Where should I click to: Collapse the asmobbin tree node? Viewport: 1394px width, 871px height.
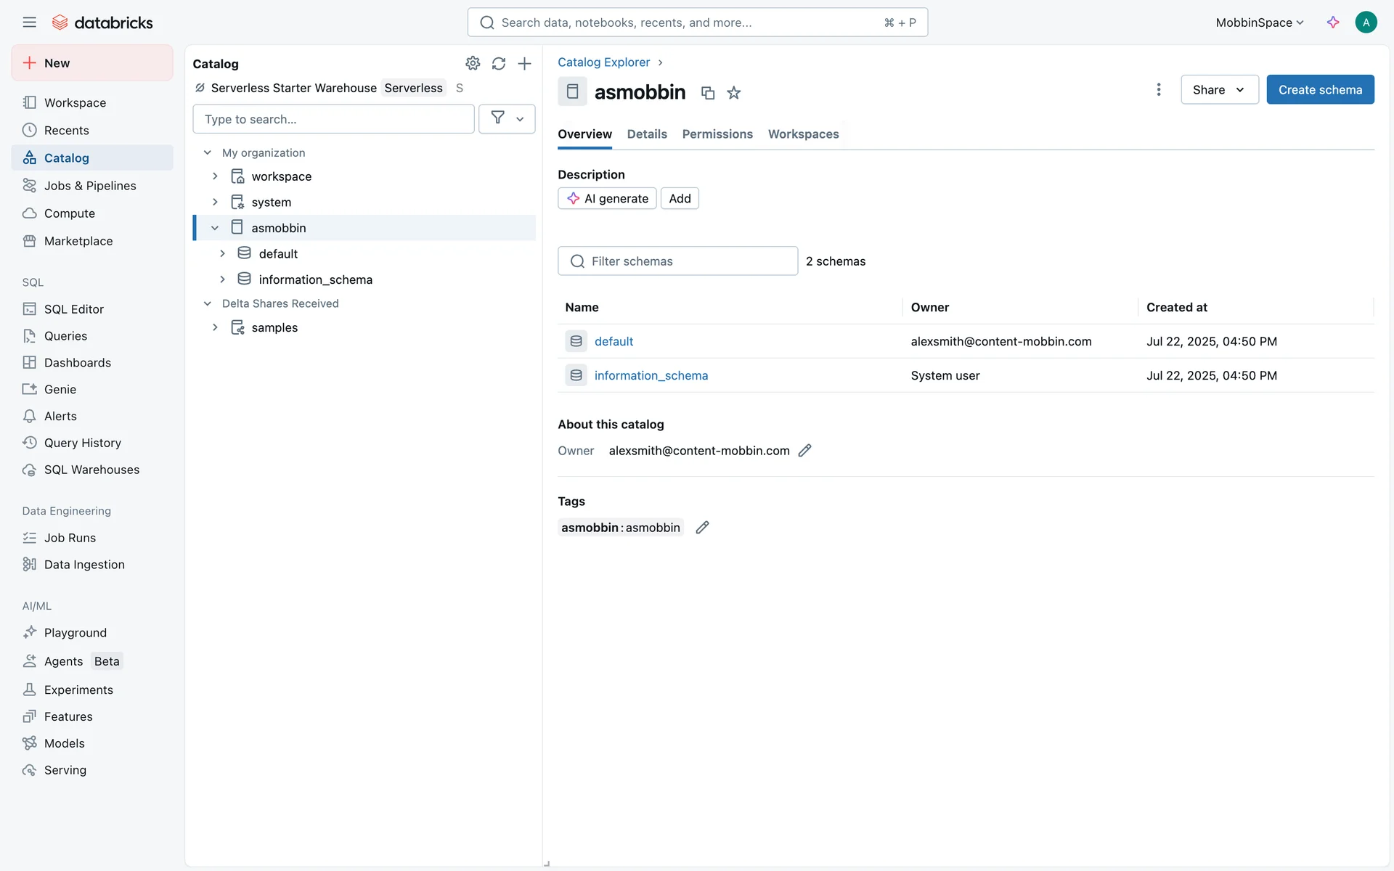tap(215, 228)
